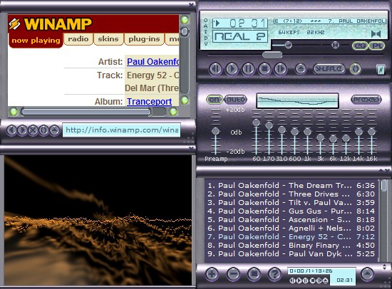Toggle the equalizer Auto button
392x289 pixels.
(x=235, y=100)
